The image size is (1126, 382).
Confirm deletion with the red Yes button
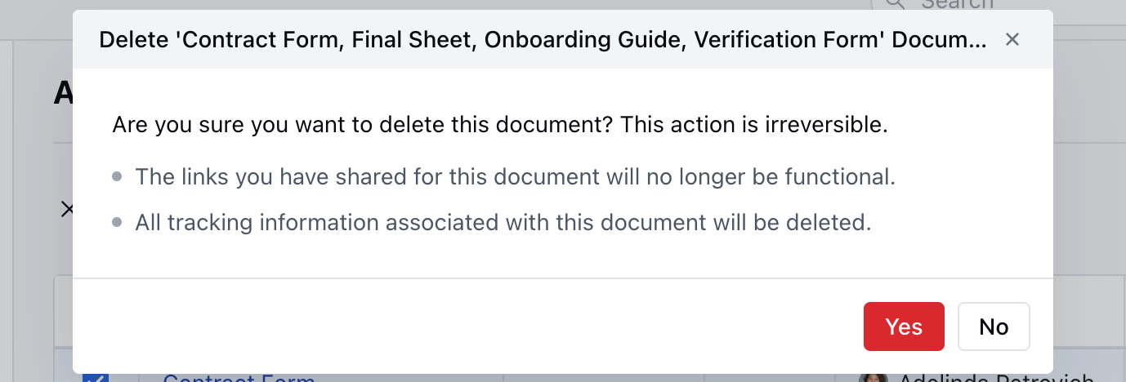coord(904,326)
